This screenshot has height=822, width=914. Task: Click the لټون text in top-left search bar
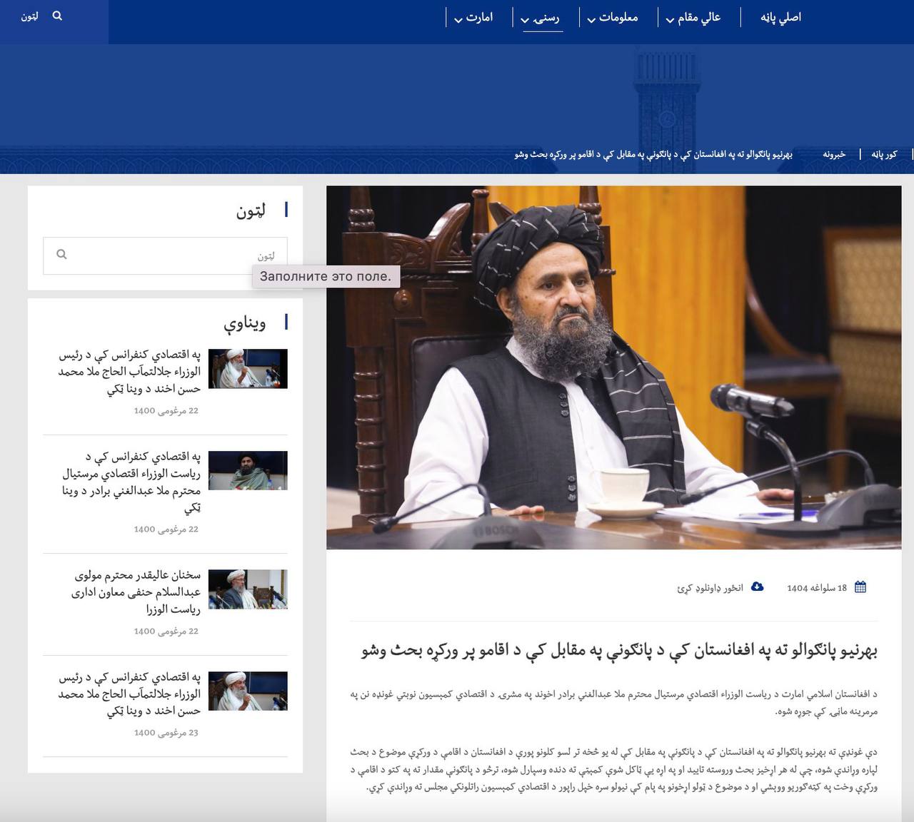click(x=29, y=16)
